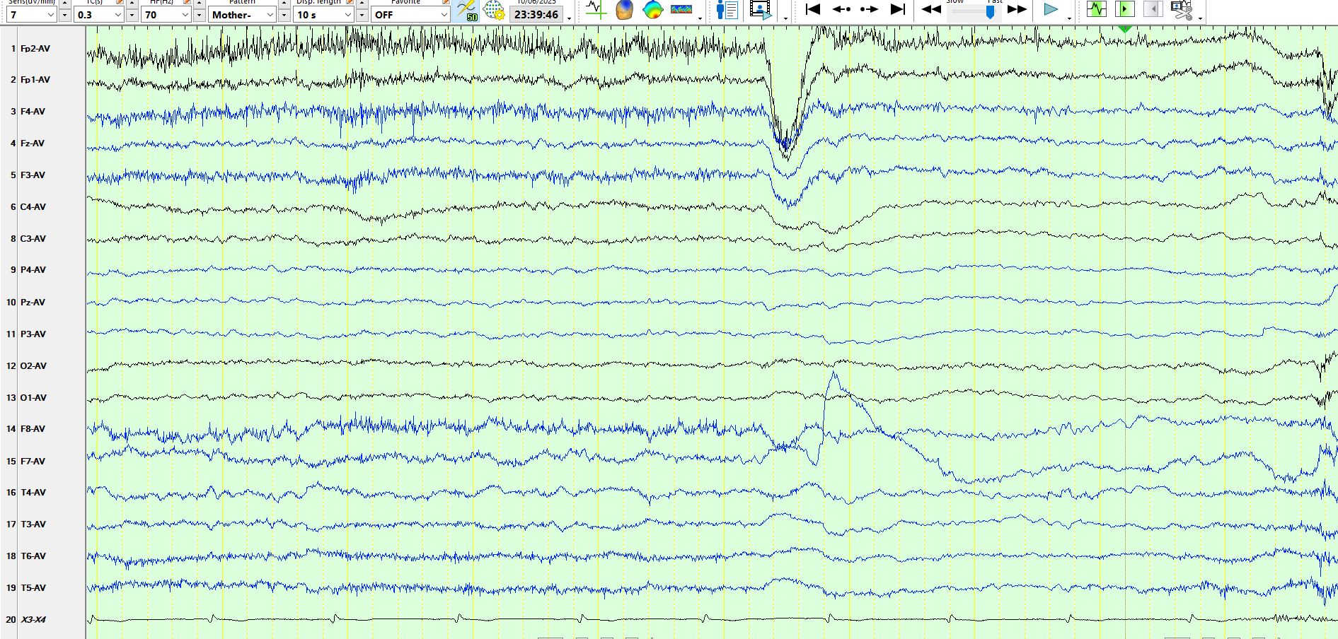This screenshot has height=639, width=1338.
Task: Click the down stepper beside the HF dropdown
Action: click(x=199, y=14)
